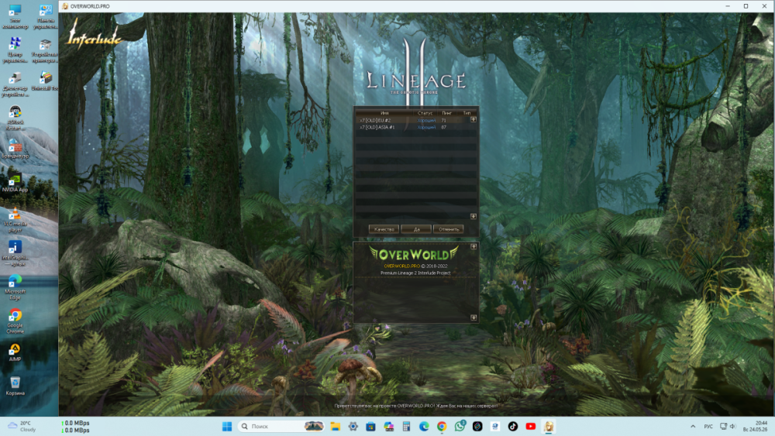The height and width of the screenshot is (436, 775).
Task: Select Брандмауэр desktop shortcut
Action: pyautogui.click(x=15, y=148)
